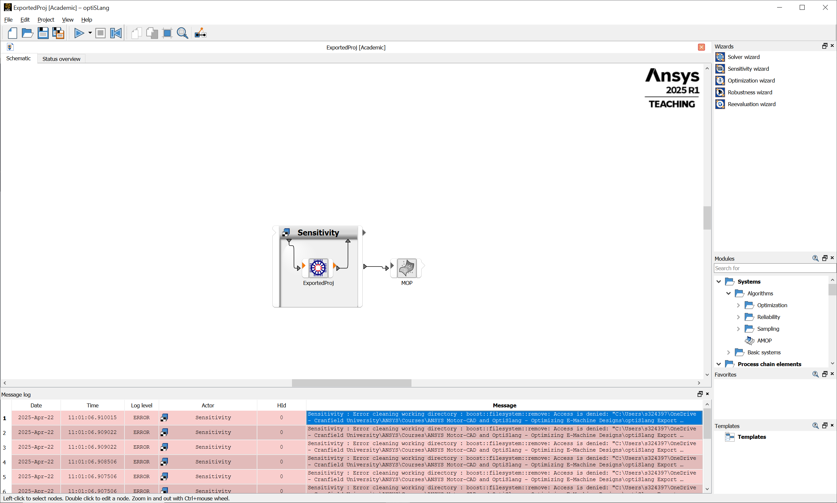Select the second error log row message
837x503 pixels.
(504, 432)
